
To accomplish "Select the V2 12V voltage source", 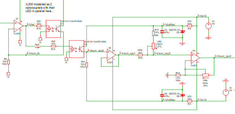I will [208, 26].
